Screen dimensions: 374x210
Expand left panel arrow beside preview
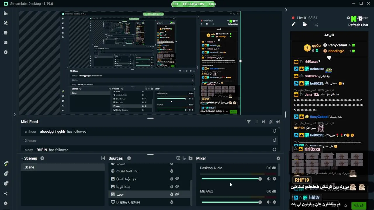pos(15,115)
